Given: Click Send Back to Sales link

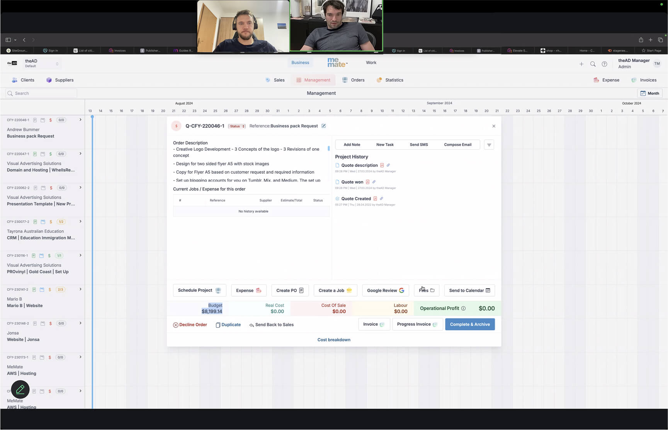Looking at the screenshot, I should coord(271,325).
